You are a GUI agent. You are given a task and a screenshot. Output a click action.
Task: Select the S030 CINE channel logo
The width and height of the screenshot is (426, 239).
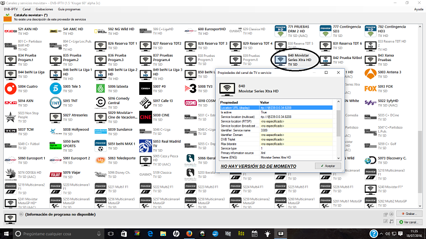click(x=145, y=117)
